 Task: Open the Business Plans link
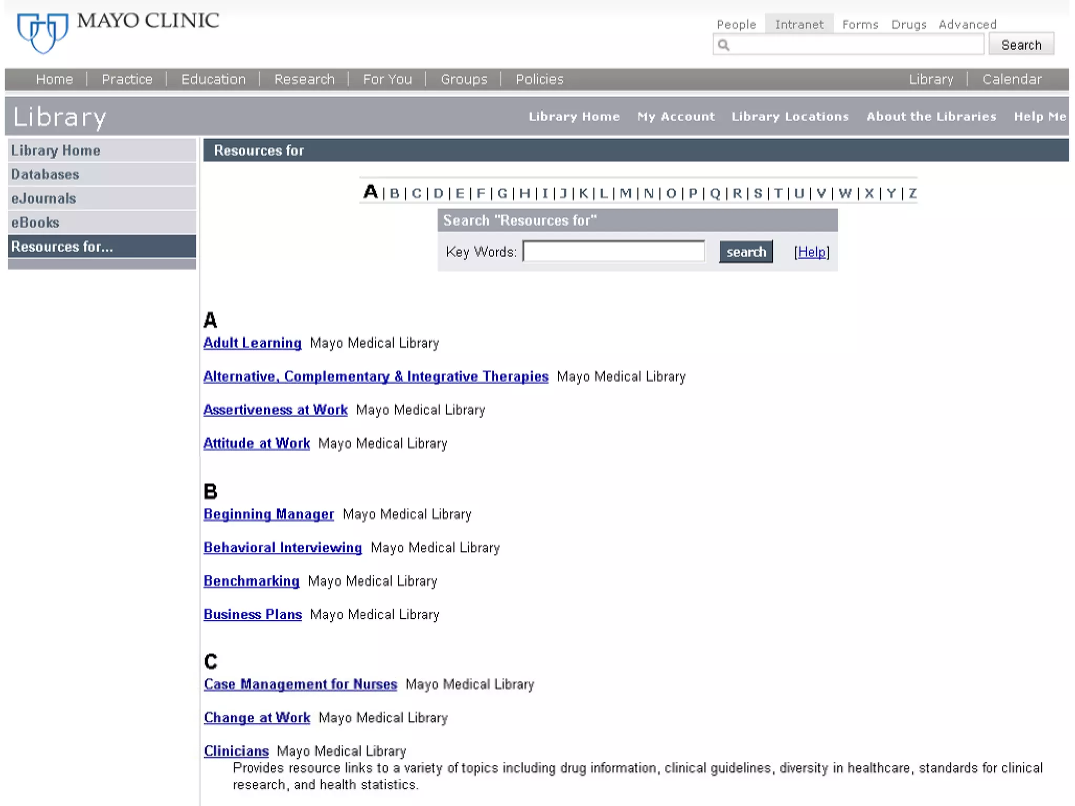(252, 614)
